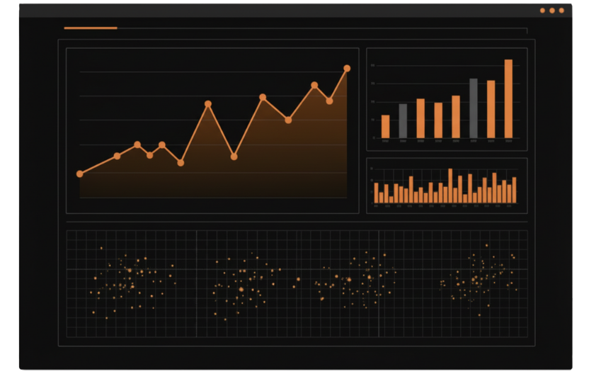Click the unfilled track right of orange tab
This screenshot has width=589, height=374.
click(319, 28)
